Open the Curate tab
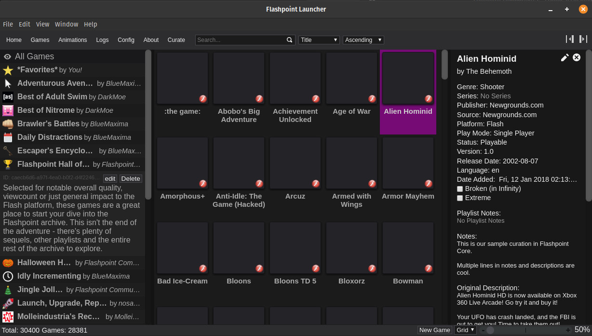 tap(176, 40)
